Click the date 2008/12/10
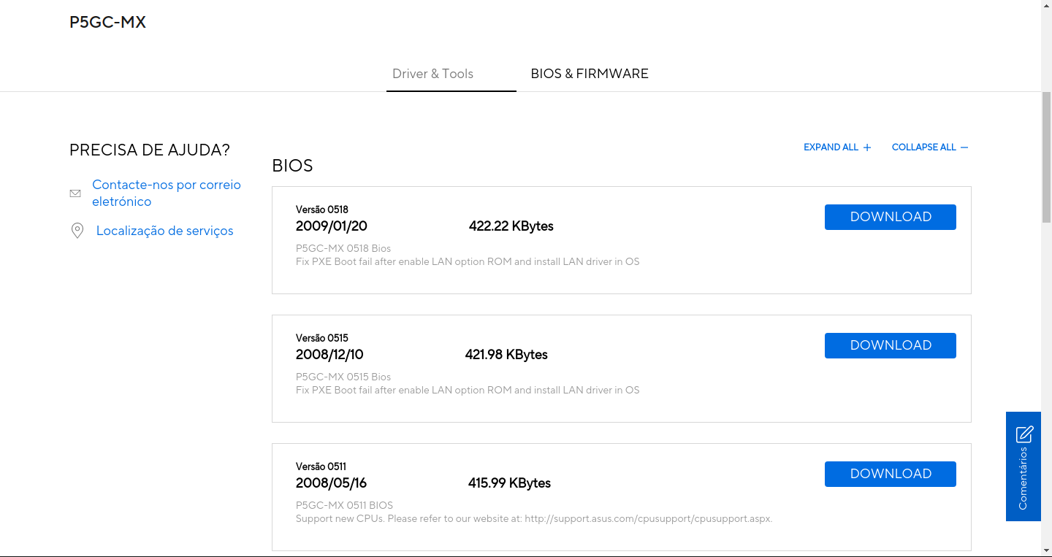Image resolution: width=1052 pixels, height=557 pixels. click(x=329, y=355)
